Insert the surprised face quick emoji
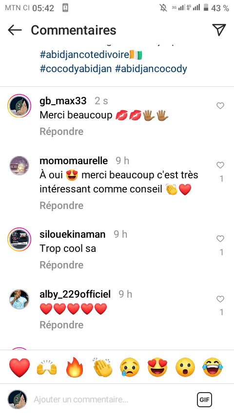This screenshot has width=234, height=416. pyautogui.click(x=185, y=367)
